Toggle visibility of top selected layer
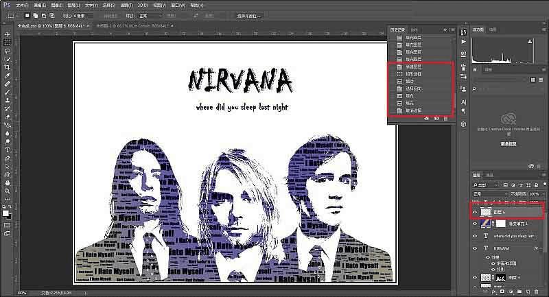Image resolution: width=549 pixels, height=297 pixels. click(475, 213)
